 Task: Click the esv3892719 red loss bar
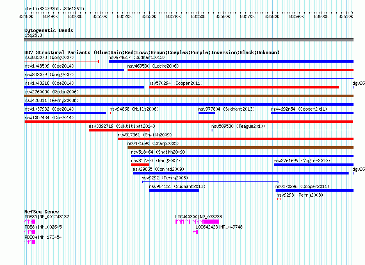(119, 130)
